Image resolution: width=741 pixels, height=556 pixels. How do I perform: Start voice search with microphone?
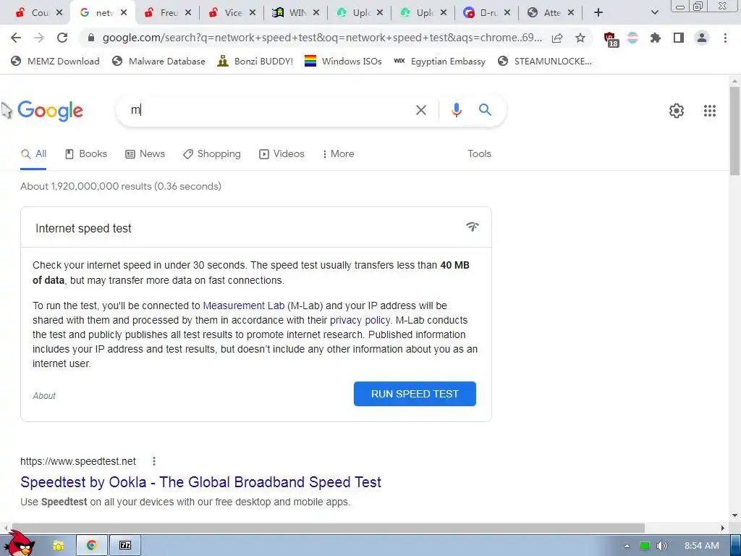click(456, 110)
